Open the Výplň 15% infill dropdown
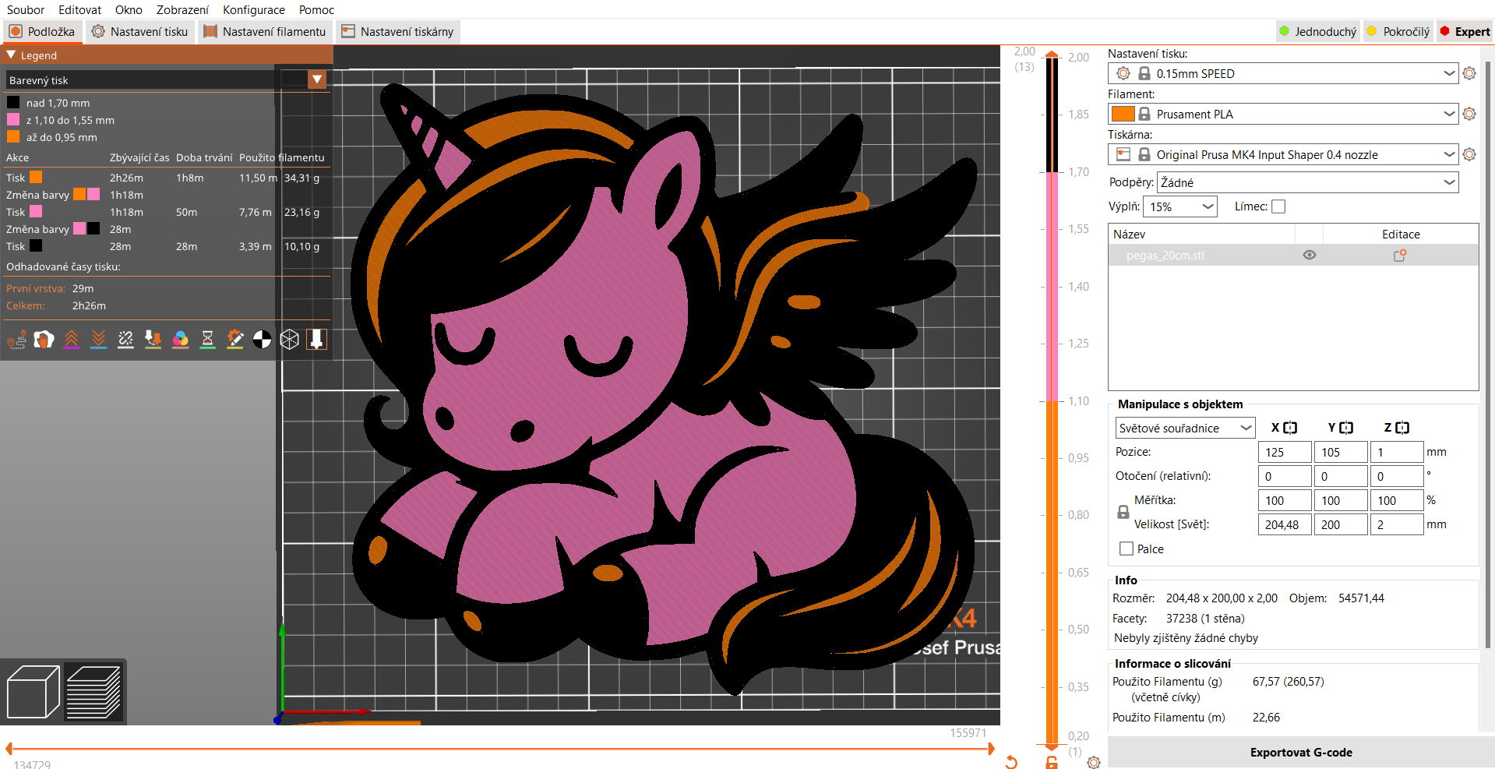 pos(1180,206)
